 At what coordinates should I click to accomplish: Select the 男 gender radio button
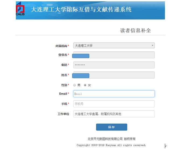click(75, 85)
